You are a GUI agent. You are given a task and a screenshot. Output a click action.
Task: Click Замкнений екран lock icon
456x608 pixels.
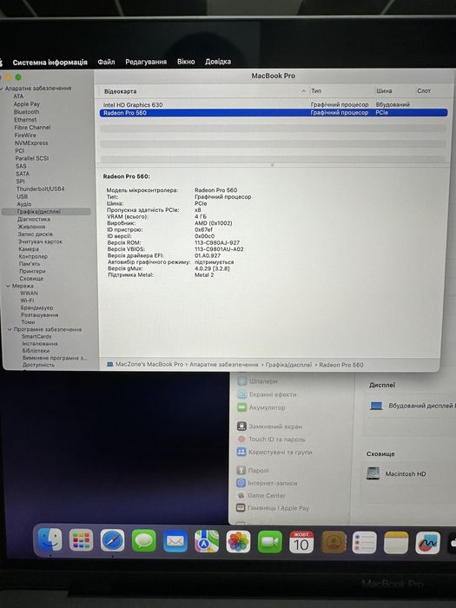pyautogui.click(x=241, y=426)
